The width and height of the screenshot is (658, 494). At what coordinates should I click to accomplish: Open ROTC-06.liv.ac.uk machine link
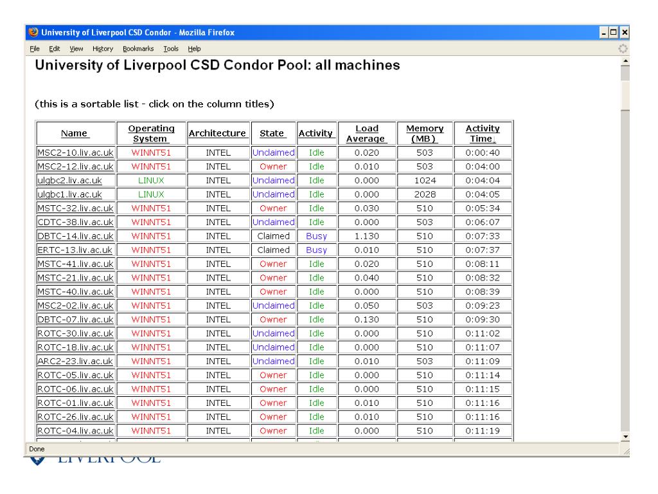[76, 389]
